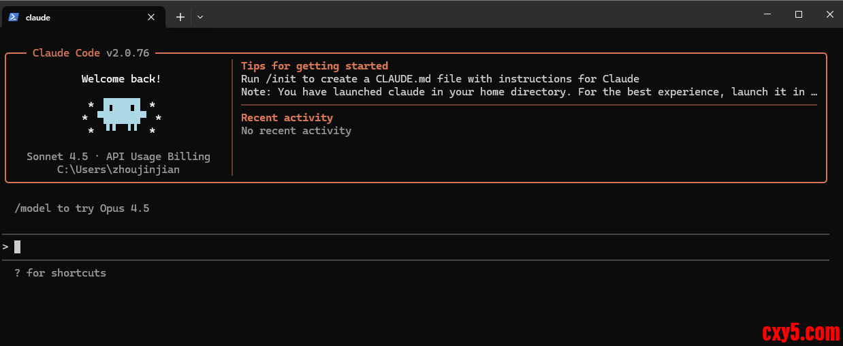The width and height of the screenshot is (843, 346).
Task: Click the "/model to try Opus 4.5" tip
Action: [82, 208]
